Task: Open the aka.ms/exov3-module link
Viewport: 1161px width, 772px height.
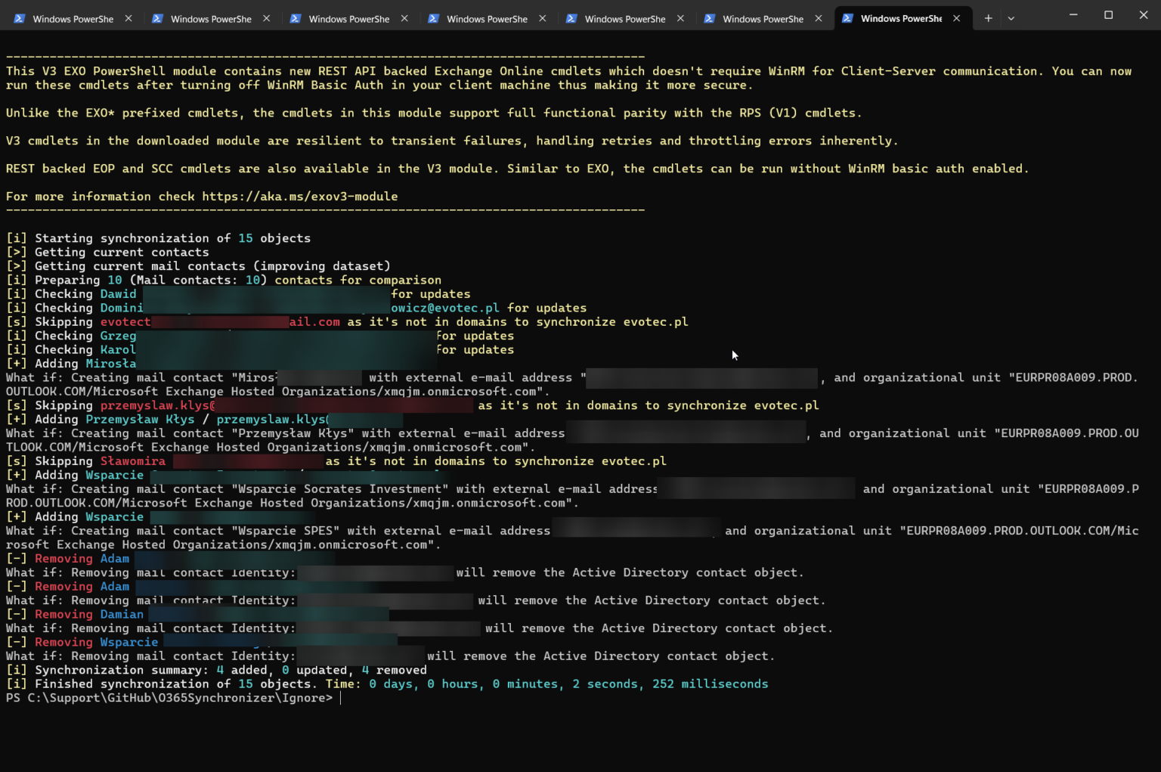Action: coord(299,197)
